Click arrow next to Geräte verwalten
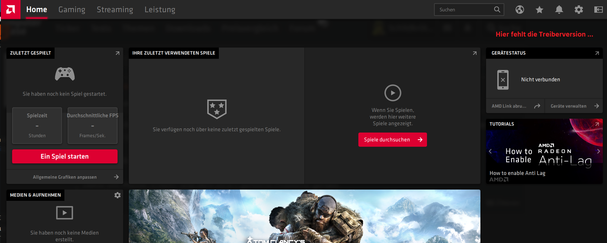The image size is (607, 243). (597, 106)
